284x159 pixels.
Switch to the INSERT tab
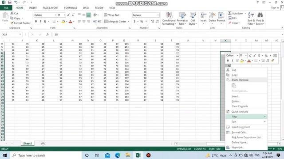point(33,8)
